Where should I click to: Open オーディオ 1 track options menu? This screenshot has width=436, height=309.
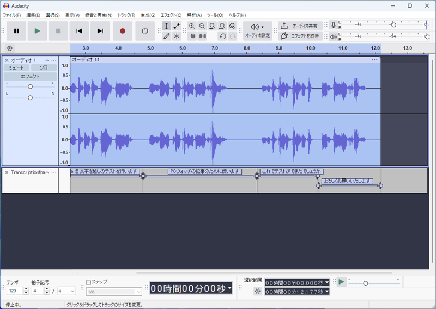pos(54,60)
